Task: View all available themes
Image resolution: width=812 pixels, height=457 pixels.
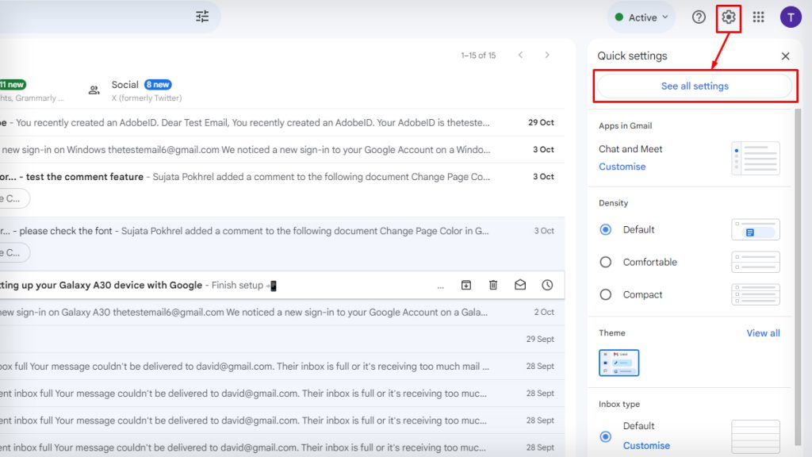Action: [x=763, y=333]
